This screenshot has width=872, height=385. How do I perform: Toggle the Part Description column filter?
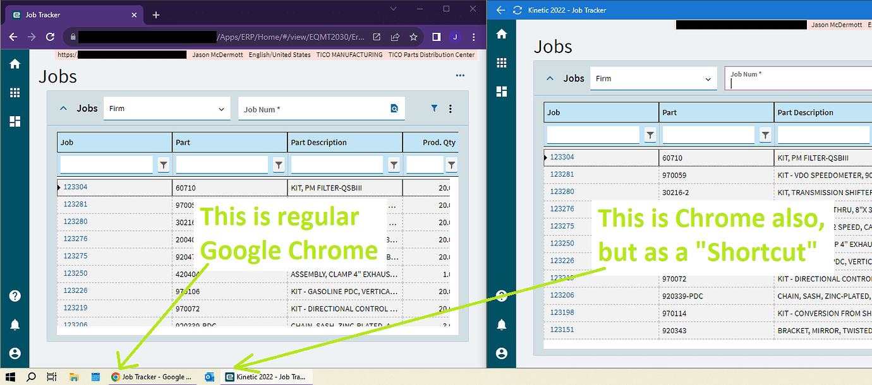(x=394, y=164)
